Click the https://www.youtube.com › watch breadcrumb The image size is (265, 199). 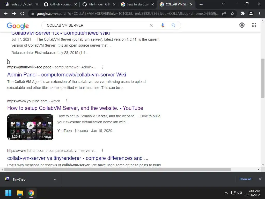pos(34,101)
